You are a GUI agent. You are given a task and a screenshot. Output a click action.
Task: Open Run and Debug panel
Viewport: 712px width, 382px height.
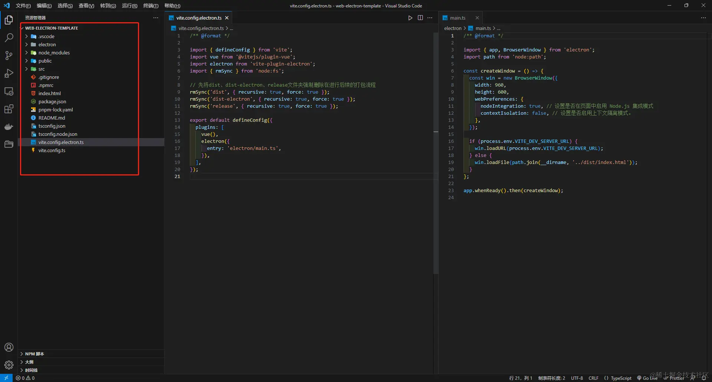point(9,73)
